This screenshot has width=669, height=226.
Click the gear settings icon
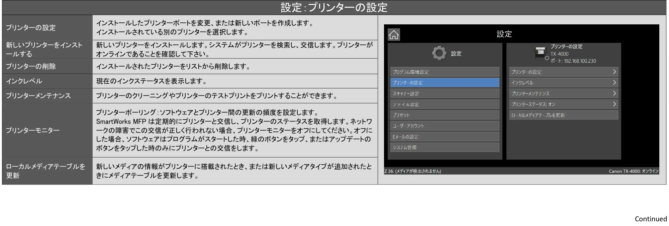coord(439,53)
